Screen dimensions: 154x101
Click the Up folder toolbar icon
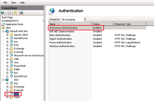(15, 13)
